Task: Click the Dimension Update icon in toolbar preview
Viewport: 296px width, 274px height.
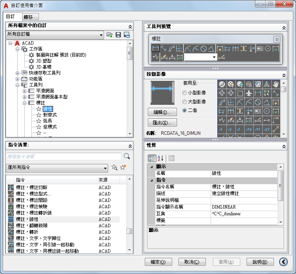Action: (x=180, y=57)
